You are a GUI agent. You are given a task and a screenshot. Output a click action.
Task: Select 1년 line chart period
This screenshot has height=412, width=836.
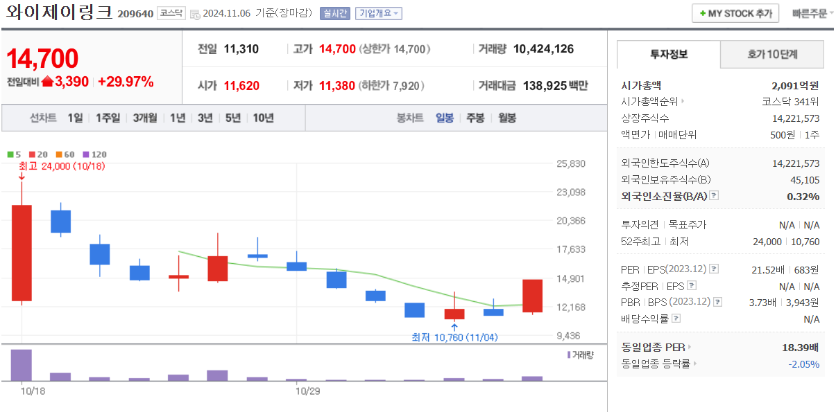click(x=178, y=118)
